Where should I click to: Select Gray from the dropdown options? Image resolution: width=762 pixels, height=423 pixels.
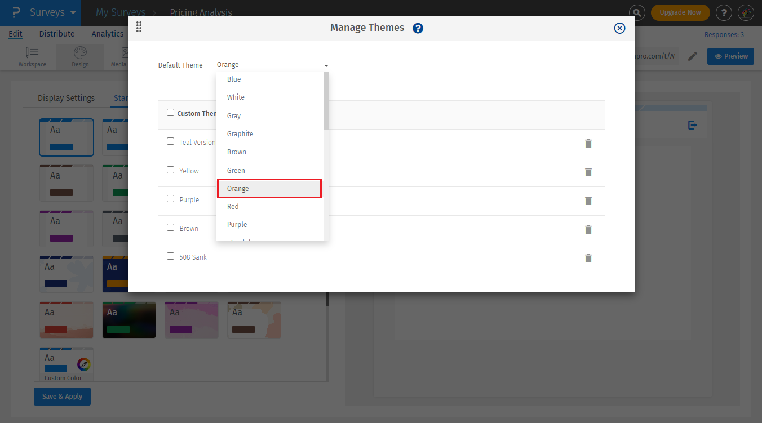coord(270,116)
